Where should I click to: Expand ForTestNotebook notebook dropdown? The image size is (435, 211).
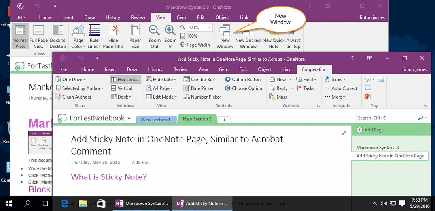point(129,118)
